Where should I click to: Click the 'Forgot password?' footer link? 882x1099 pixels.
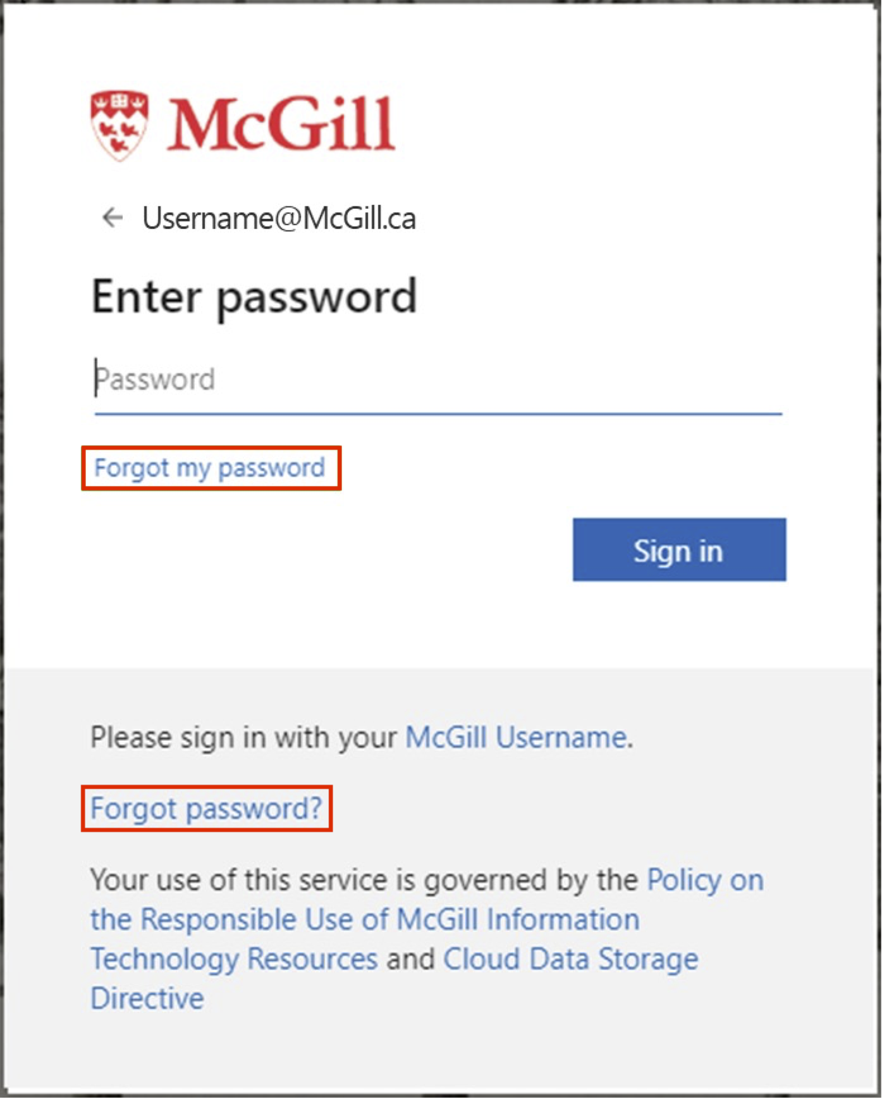206,809
